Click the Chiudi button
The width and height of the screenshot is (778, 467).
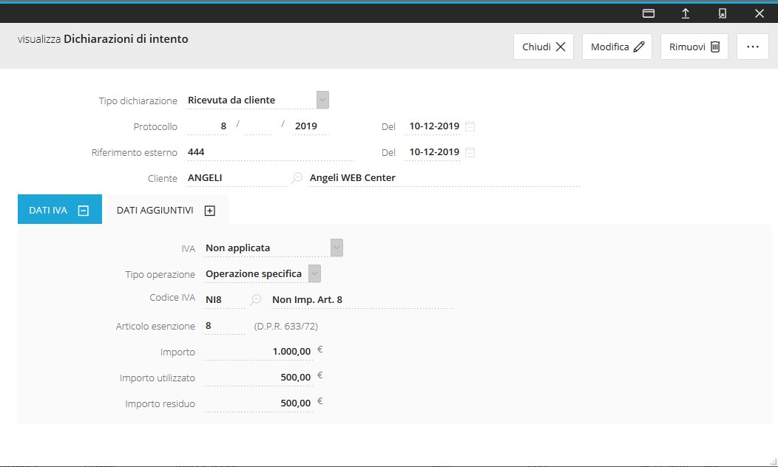(544, 47)
